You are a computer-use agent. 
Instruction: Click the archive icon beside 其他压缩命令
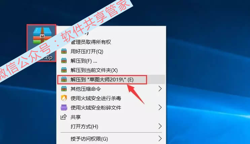(x=64, y=89)
